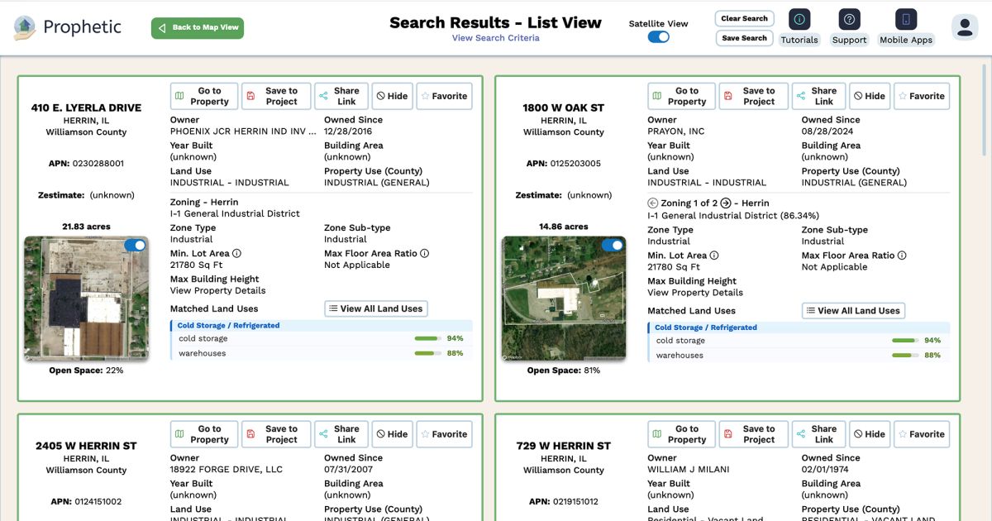Click APN value 0125203005

[x=575, y=164]
